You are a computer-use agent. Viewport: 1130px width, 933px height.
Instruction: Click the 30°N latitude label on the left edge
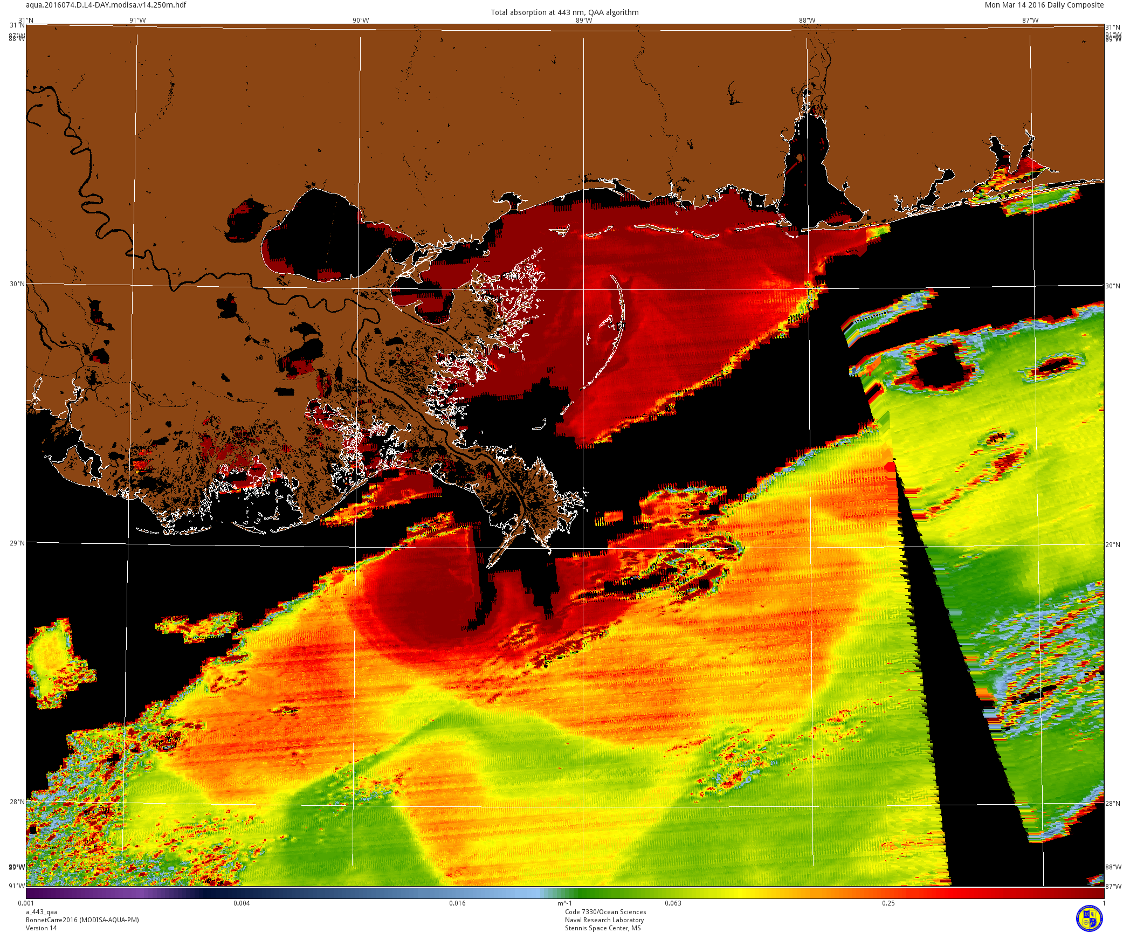click(17, 284)
